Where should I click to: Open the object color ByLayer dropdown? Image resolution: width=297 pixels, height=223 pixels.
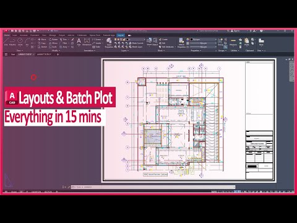click(204, 39)
